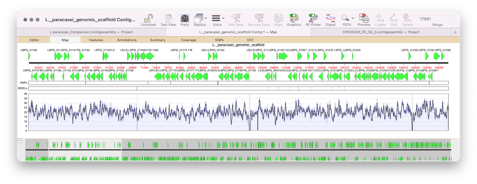The image size is (477, 184).
Task: Click the Align toolbar icon
Action: pos(278,18)
